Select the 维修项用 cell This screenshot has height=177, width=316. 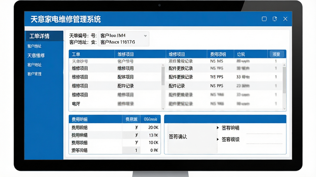[x=126, y=68]
